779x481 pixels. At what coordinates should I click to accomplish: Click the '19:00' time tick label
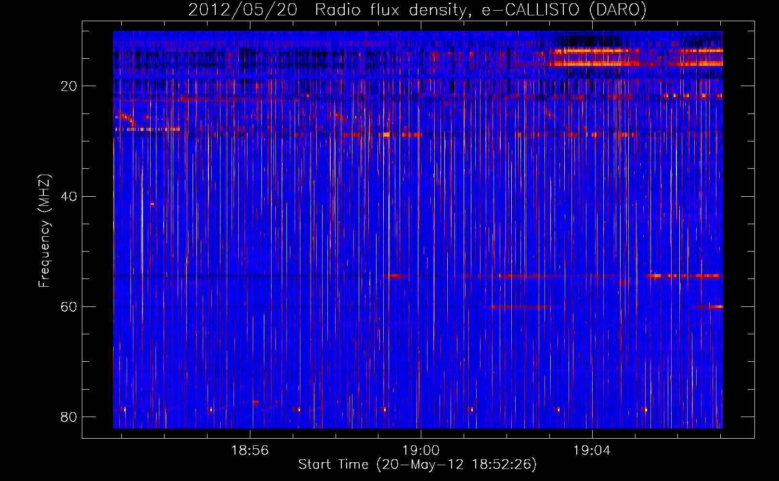pyautogui.click(x=421, y=451)
